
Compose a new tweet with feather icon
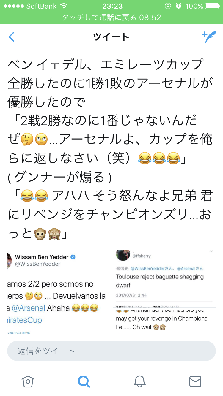click(x=209, y=37)
